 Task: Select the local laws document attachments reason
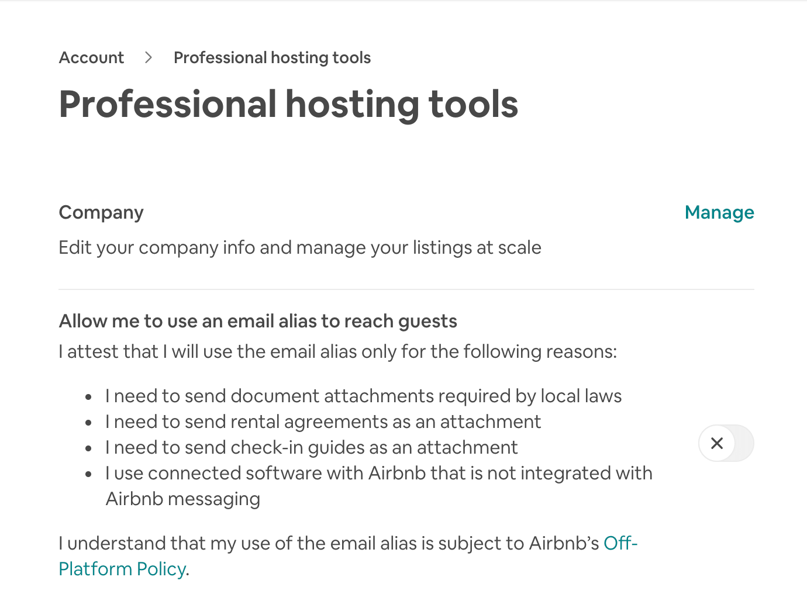(363, 396)
